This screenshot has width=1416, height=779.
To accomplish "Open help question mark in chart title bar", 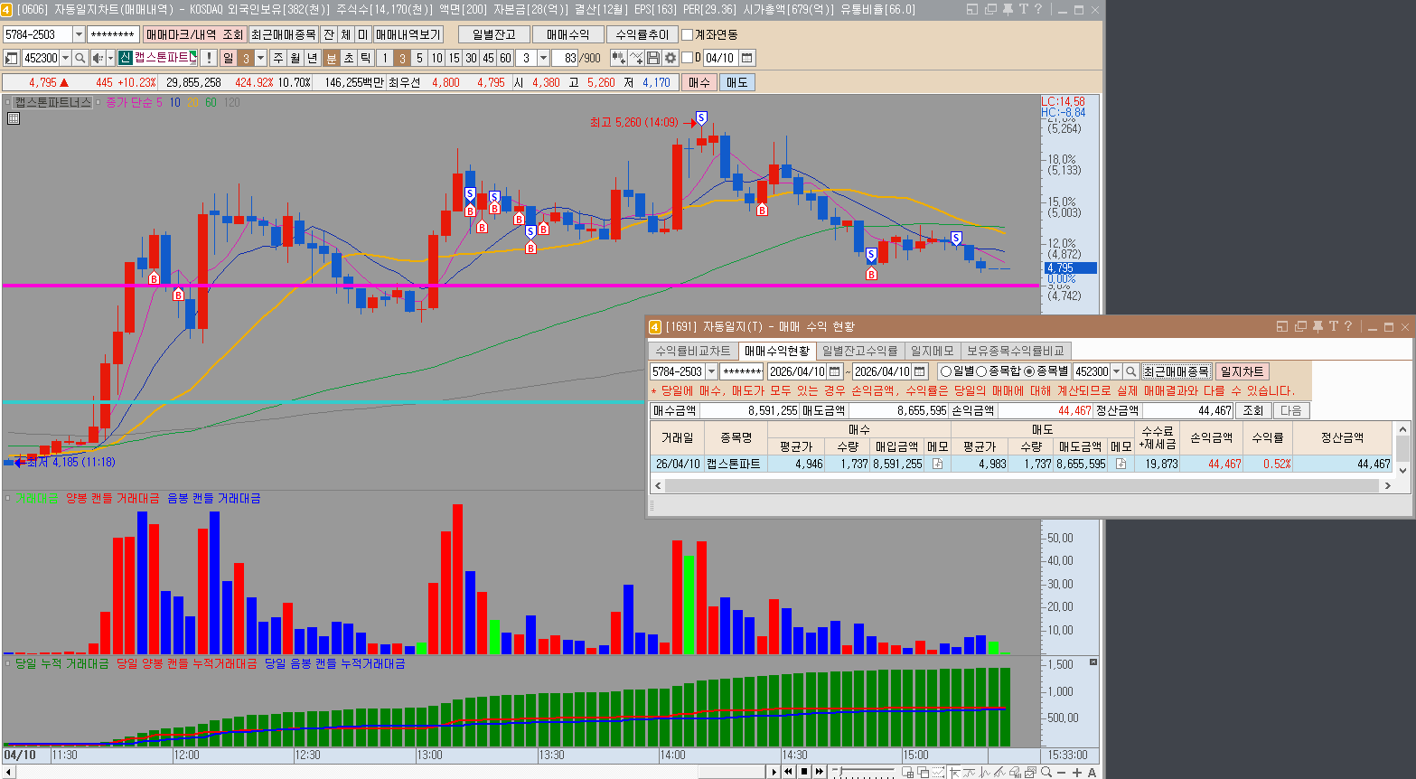I will coord(1038,9).
